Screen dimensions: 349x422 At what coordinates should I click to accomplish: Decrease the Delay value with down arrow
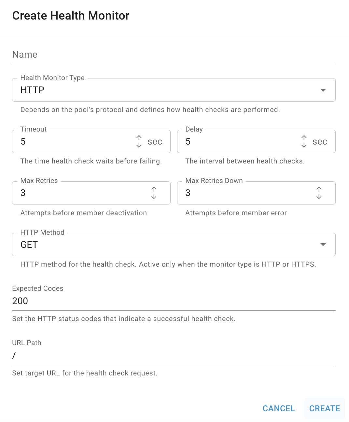coord(304,145)
